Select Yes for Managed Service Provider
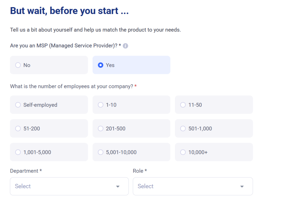Image resolution: width=281 pixels, height=203 pixels. (x=101, y=65)
